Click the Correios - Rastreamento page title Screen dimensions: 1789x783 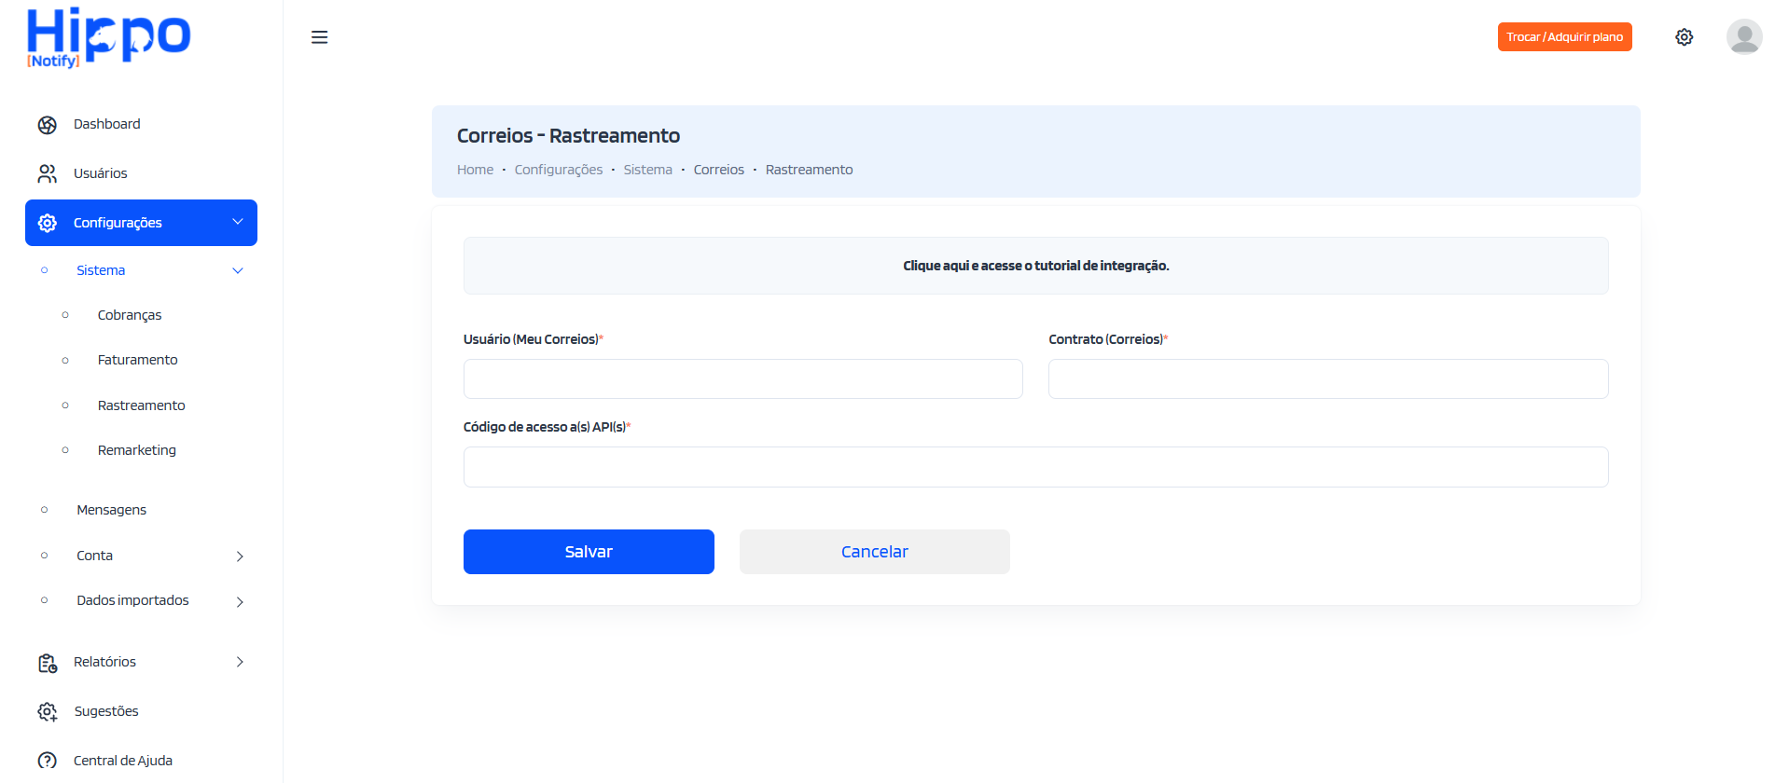(568, 136)
